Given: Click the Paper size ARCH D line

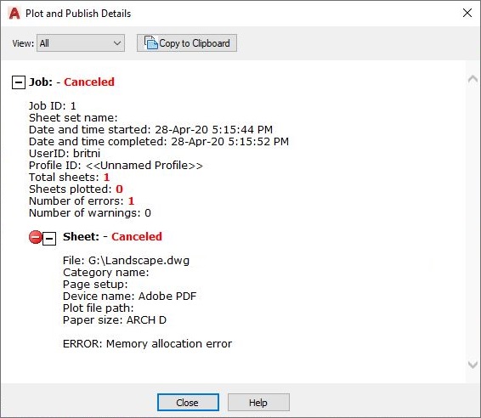Looking at the screenshot, I should 115,319.
